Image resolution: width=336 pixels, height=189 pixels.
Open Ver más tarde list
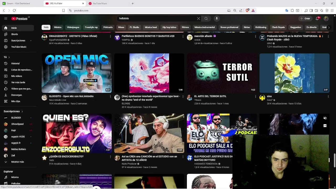tap(18, 82)
